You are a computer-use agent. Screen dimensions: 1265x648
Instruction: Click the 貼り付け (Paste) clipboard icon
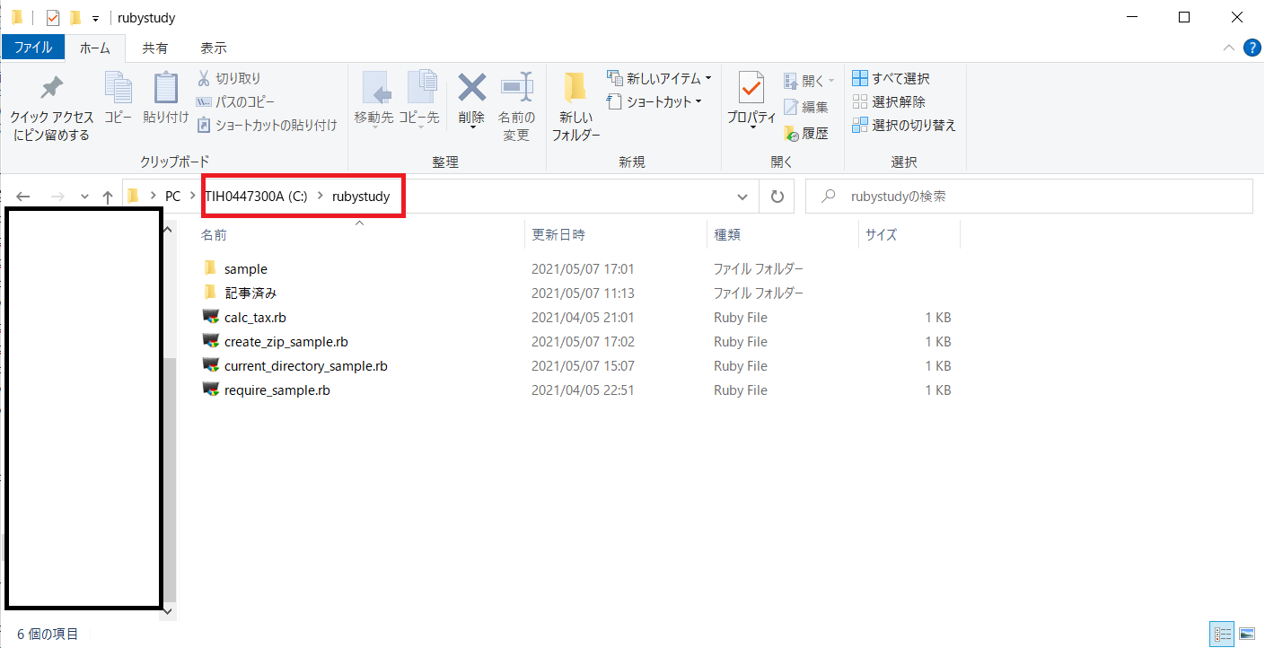[166, 88]
